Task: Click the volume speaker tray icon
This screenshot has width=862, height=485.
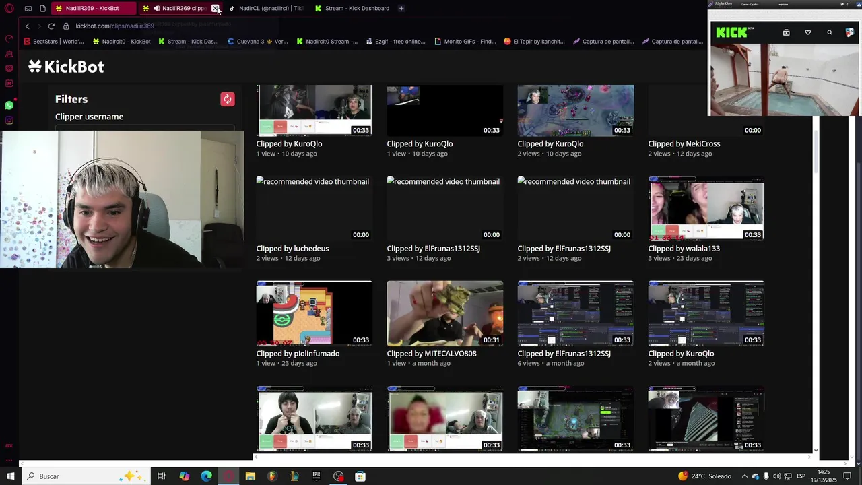Action: 776,476
